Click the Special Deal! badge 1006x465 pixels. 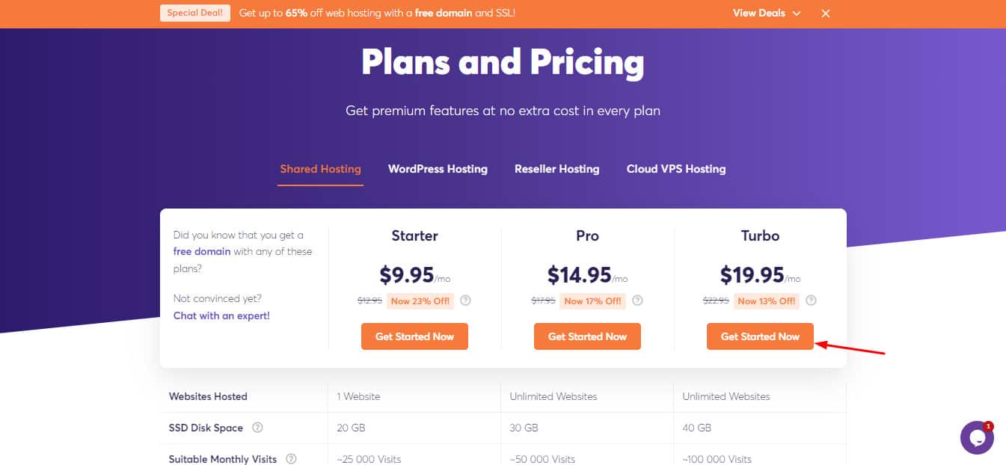(195, 13)
